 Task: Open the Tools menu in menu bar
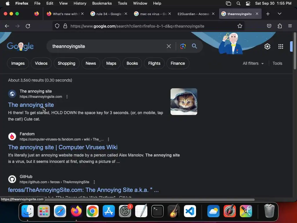coord(122,3)
